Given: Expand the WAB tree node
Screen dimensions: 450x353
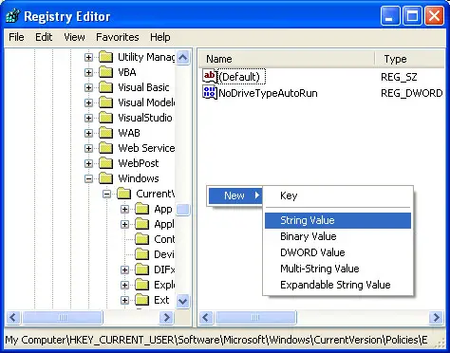Looking at the screenshot, I should coord(88,133).
